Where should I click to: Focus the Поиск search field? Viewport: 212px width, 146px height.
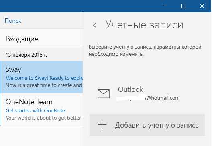(x=41, y=21)
